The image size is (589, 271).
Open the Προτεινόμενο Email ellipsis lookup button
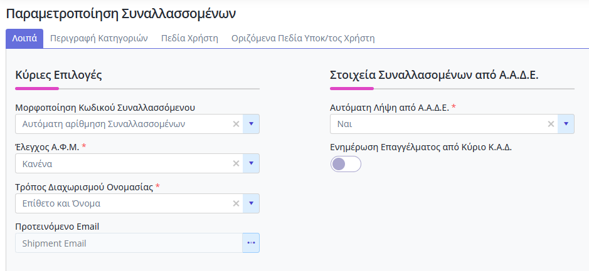coord(251,243)
